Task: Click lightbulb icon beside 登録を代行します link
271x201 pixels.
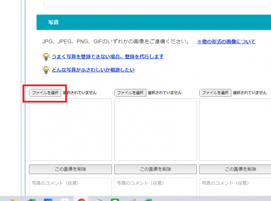Action: click(x=46, y=57)
